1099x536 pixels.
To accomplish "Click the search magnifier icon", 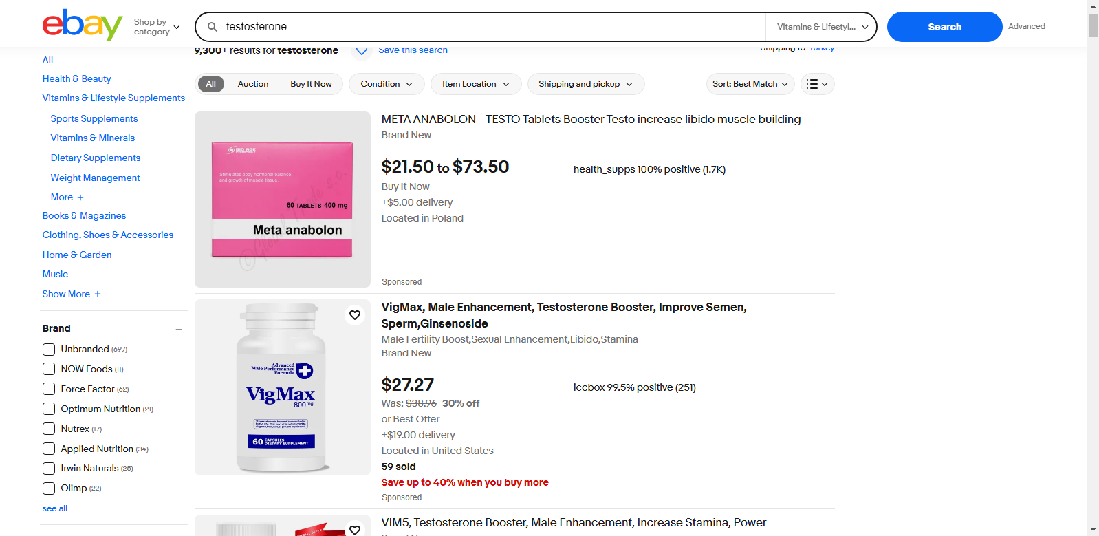I will tap(213, 27).
